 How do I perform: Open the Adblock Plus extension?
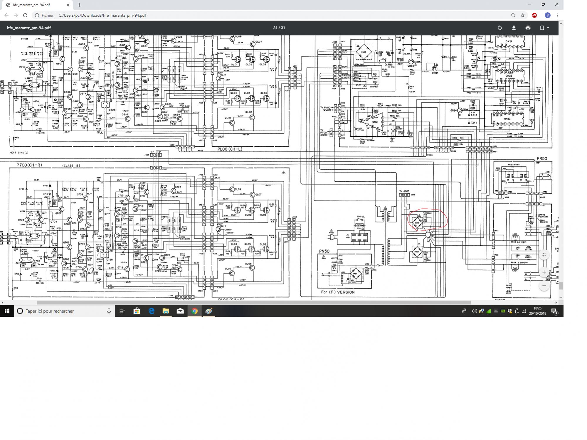534,15
